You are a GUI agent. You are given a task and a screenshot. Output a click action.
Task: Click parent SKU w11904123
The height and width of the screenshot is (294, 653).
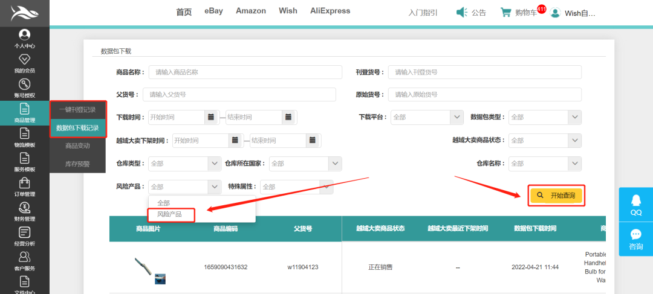point(303,267)
